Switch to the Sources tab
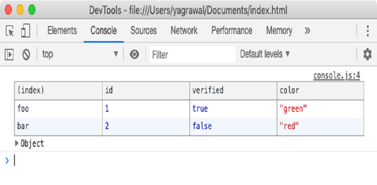Image resolution: width=377 pixels, height=185 pixels. click(x=143, y=31)
